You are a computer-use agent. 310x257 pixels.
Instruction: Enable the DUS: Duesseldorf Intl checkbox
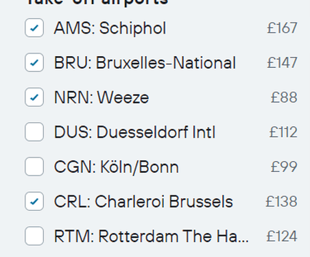point(34,132)
